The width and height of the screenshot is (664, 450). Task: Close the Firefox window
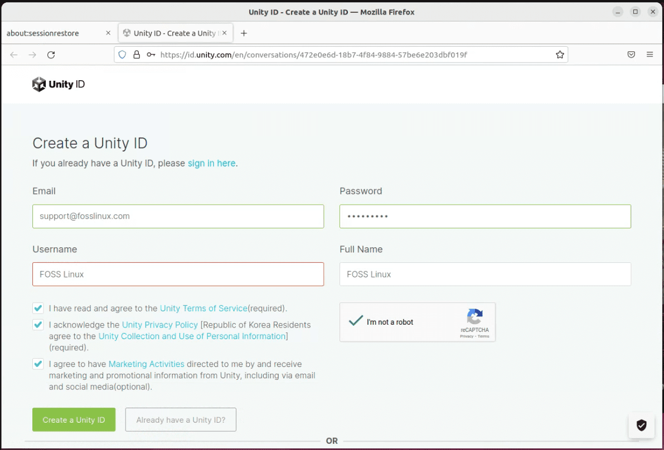coord(652,12)
